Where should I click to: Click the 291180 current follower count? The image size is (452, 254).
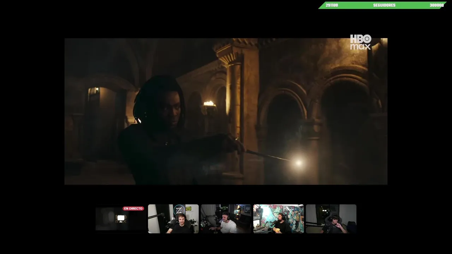point(332,5)
